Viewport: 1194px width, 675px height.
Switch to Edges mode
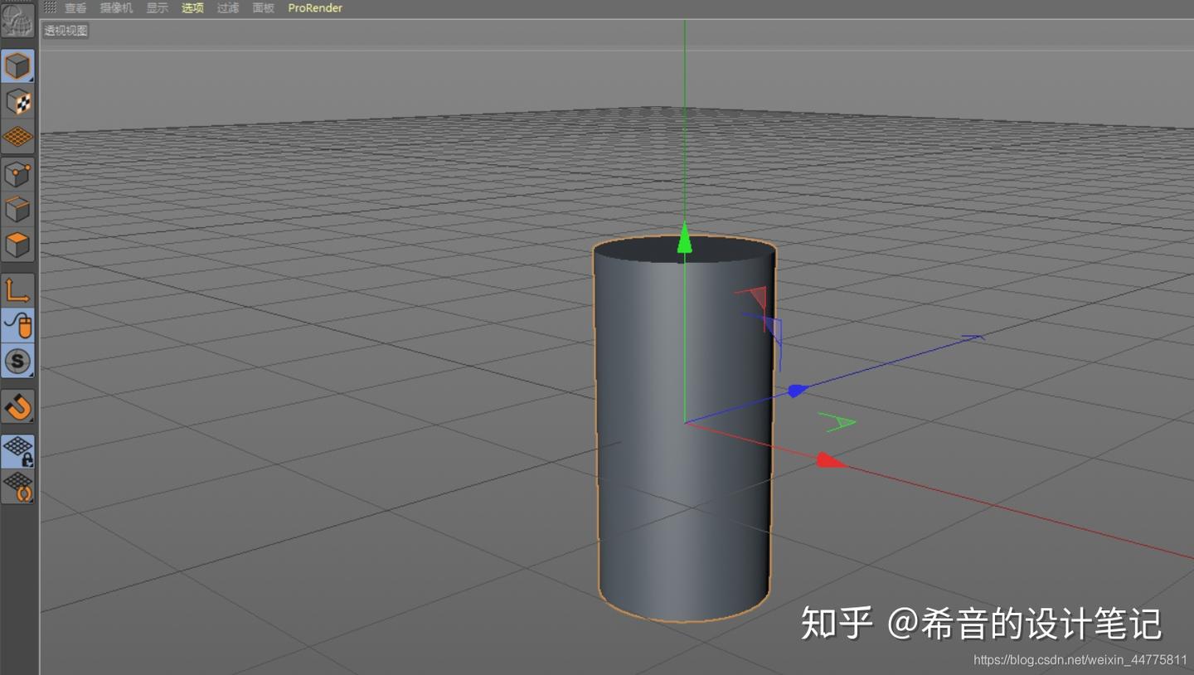(17, 210)
